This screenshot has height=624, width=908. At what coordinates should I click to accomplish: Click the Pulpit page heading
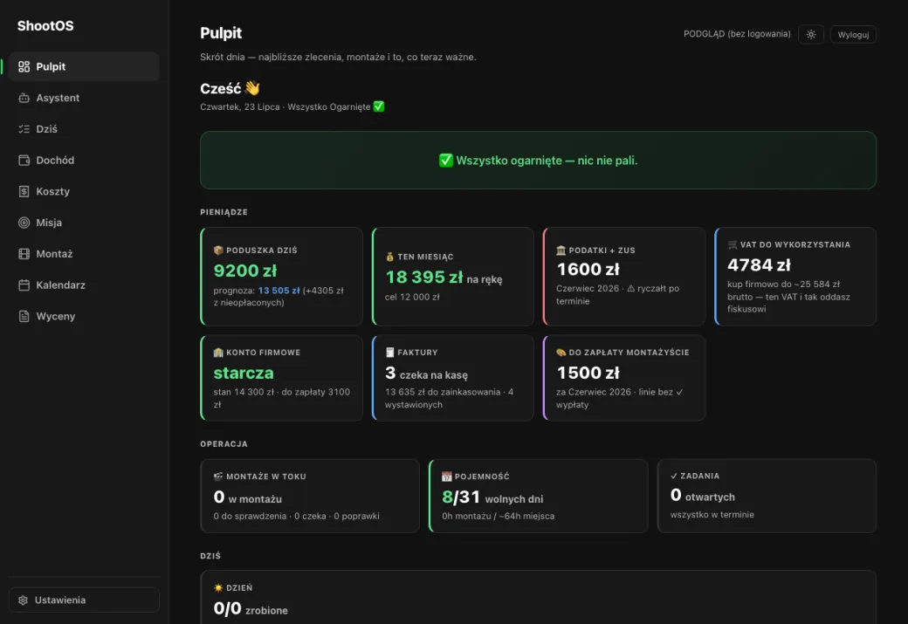221,33
